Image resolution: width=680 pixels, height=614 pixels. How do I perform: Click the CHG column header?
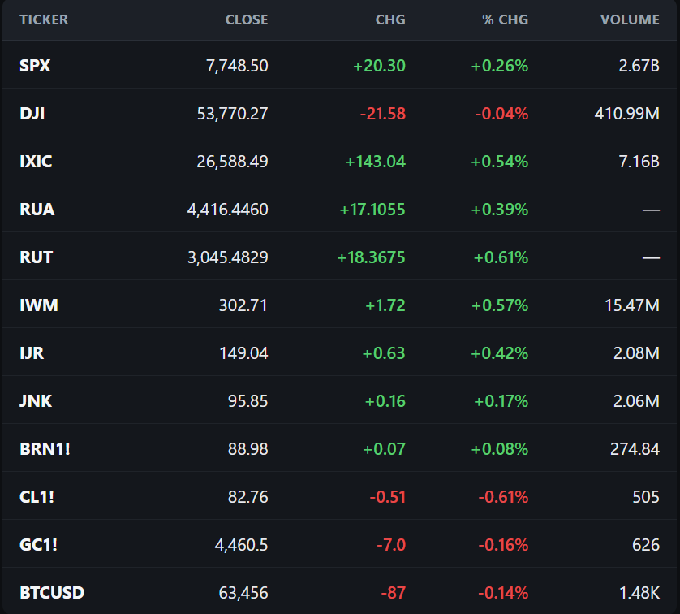click(x=390, y=19)
